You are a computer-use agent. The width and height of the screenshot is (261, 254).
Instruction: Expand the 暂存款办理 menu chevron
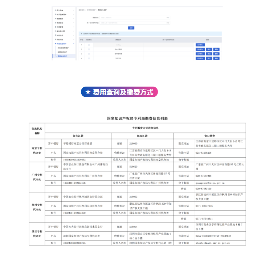pos(74,31)
